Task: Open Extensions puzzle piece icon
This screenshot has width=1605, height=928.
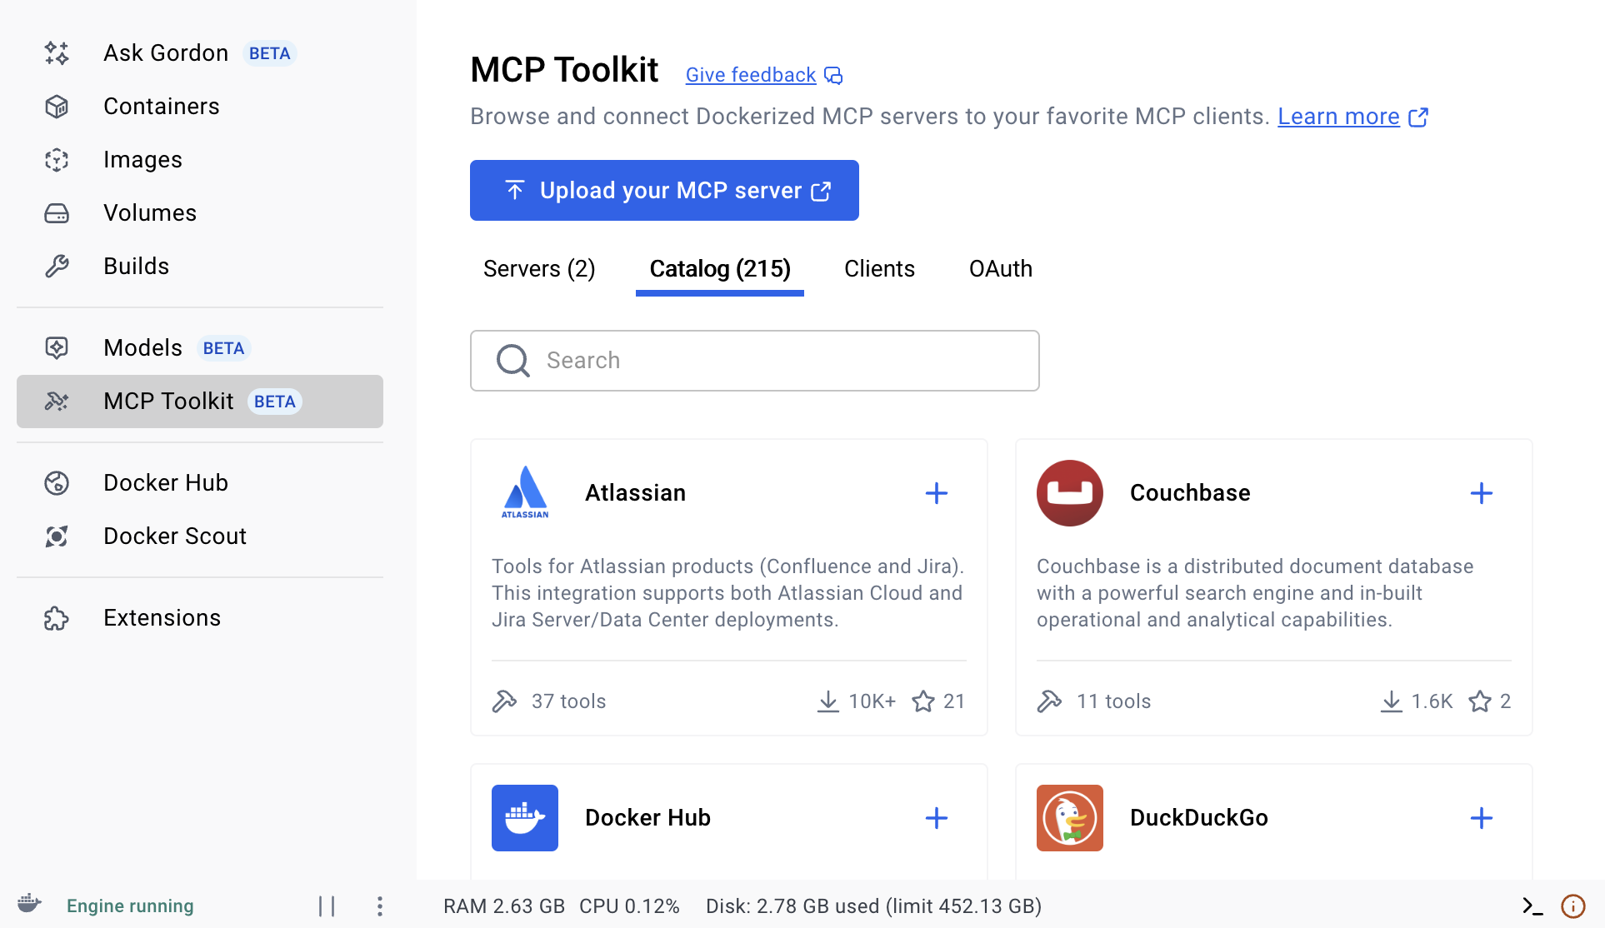Action: point(57,618)
